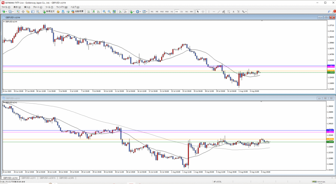The height and width of the screenshot is (184, 336).
Task: Click the 新規注文 new order button
Action: click(49, 11)
